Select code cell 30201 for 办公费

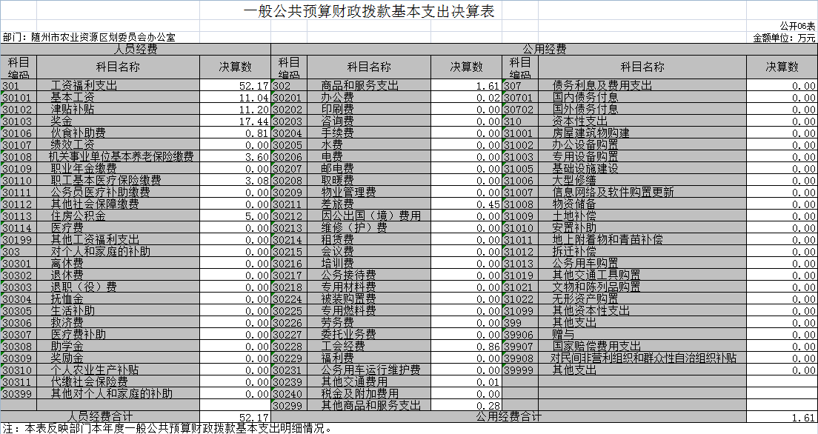click(x=287, y=98)
